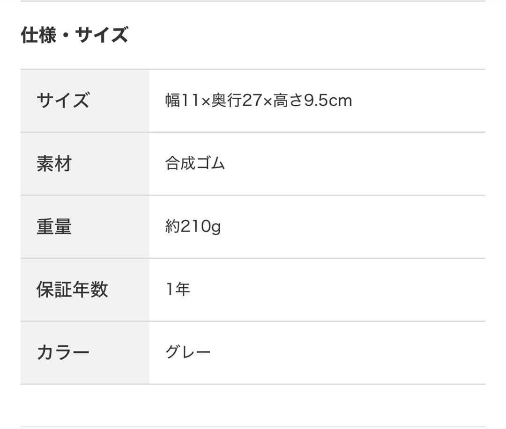Select the 保証年数 row label

click(72, 289)
